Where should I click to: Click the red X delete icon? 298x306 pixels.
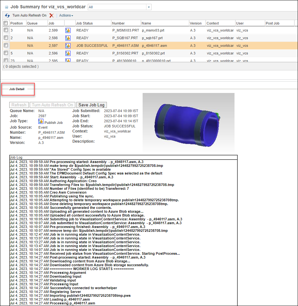51,15
